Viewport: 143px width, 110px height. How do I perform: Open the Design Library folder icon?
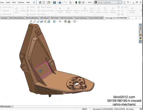(140, 32)
